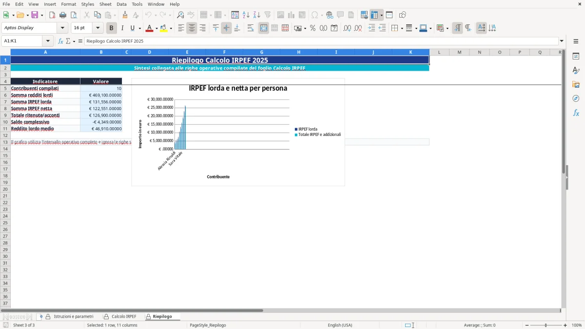Screen dimensions: 585x329
Task: Toggle Underline formatting
Action: pyautogui.click(x=132, y=28)
